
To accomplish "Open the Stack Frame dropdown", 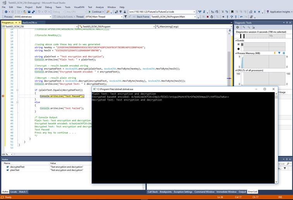I will pos(195,17).
